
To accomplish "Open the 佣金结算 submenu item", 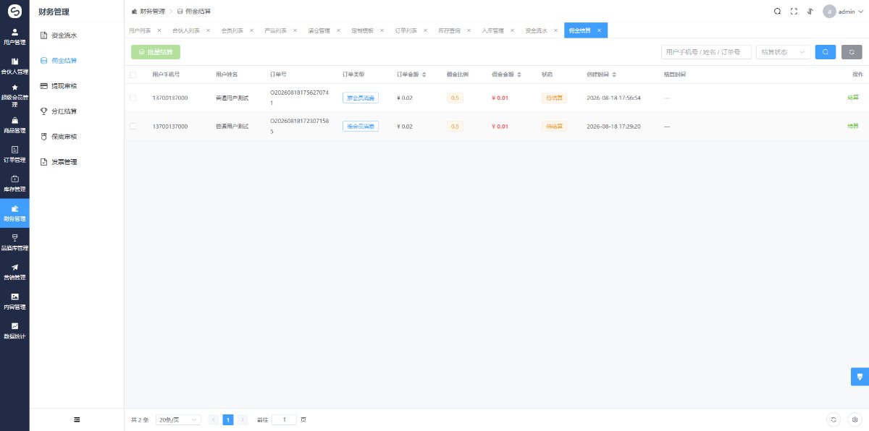I will pos(77,60).
